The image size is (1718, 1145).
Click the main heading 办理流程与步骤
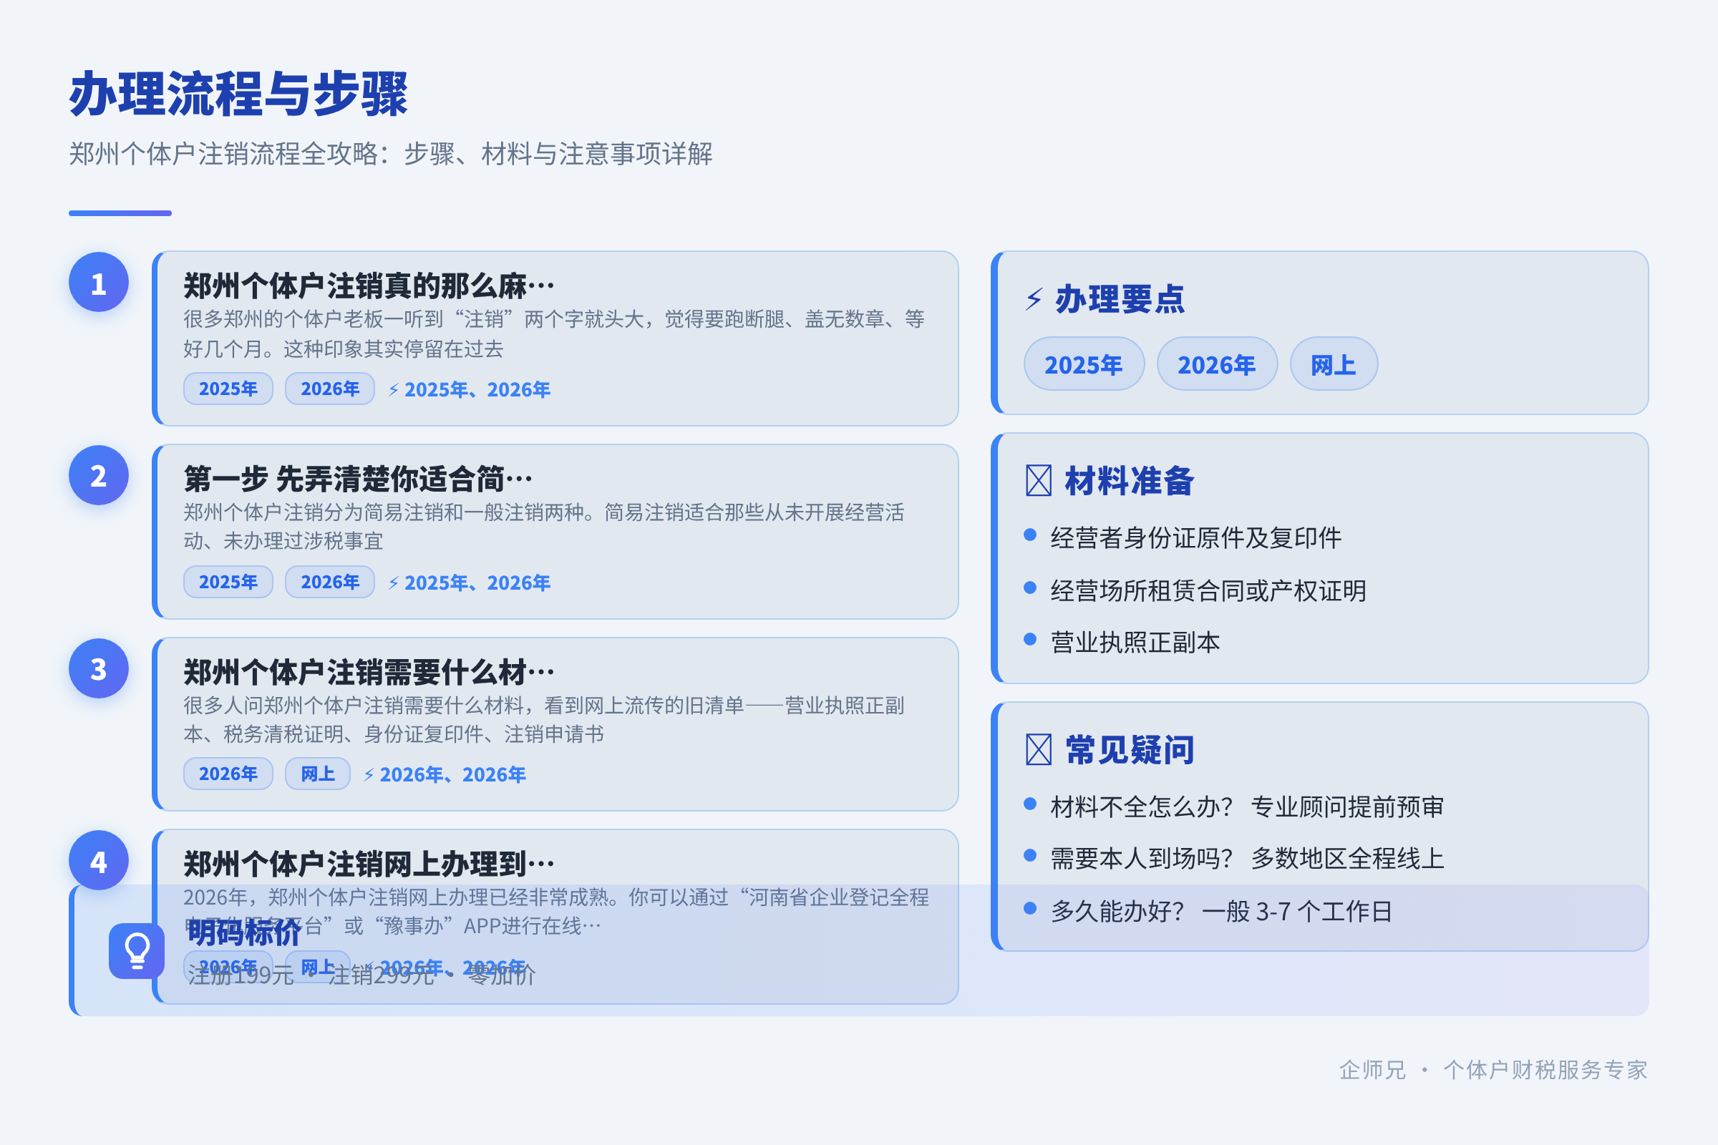point(238,94)
